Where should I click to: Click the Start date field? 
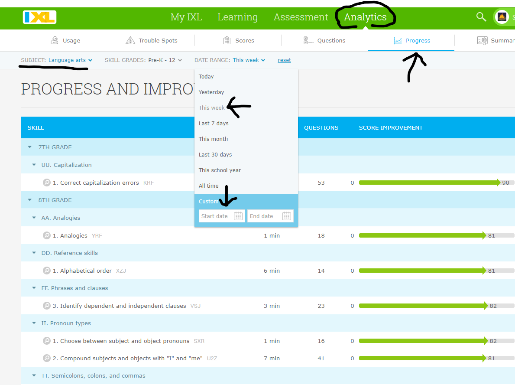(x=222, y=216)
